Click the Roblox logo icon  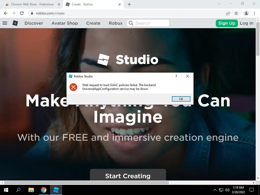pyautogui.click(x=15, y=23)
